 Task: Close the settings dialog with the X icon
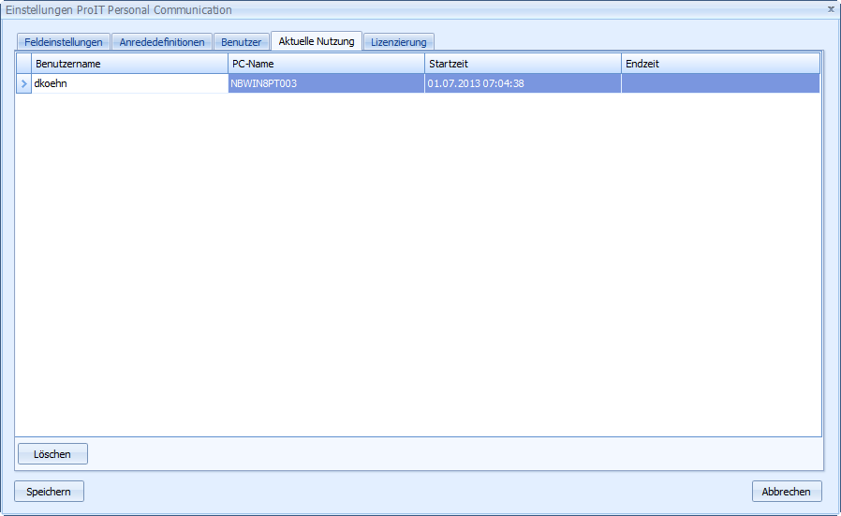[831, 8]
